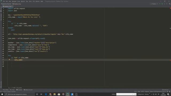
Task: Click the urlopen call on line 15
Action: tap(33, 38)
